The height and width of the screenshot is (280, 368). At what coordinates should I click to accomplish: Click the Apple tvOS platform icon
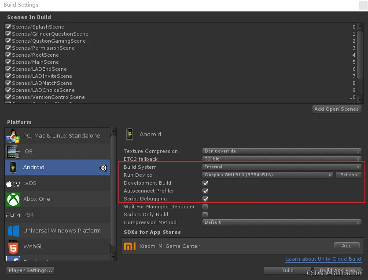pos(13,184)
